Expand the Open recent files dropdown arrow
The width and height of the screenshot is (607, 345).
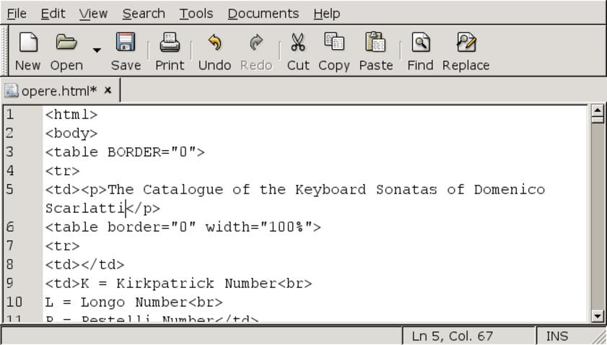[97, 50]
